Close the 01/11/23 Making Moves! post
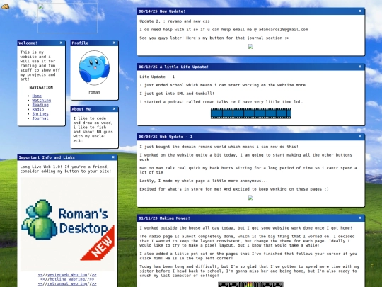 360,218
